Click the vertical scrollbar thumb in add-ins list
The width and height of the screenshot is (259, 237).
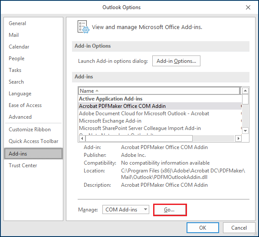[x=245, y=99]
